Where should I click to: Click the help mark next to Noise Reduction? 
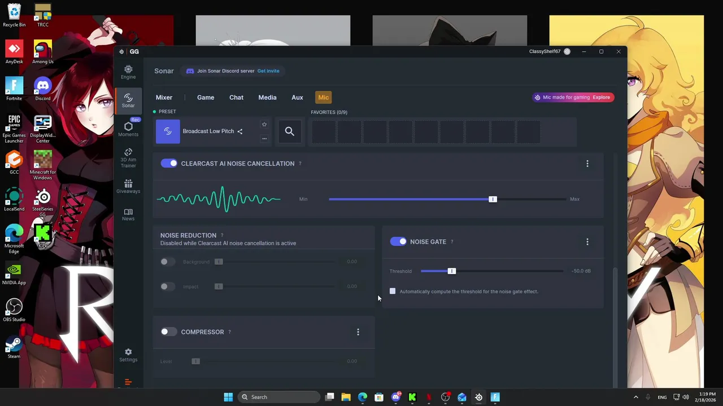[222, 235]
